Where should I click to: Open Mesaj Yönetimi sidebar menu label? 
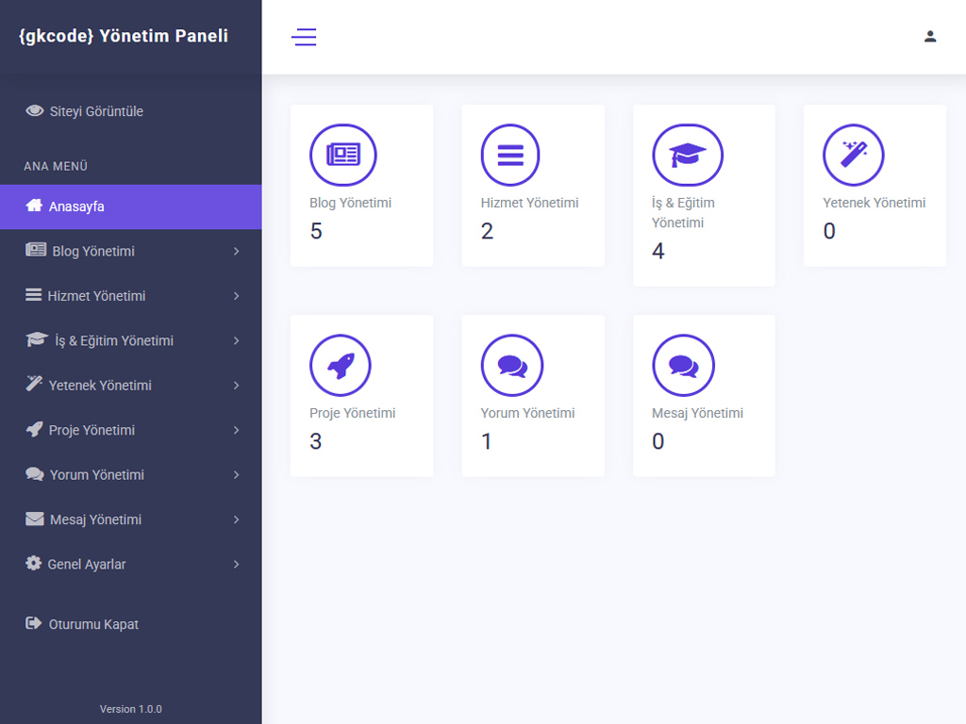95,519
